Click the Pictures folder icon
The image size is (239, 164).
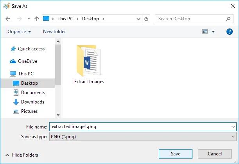tap(16, 111)
